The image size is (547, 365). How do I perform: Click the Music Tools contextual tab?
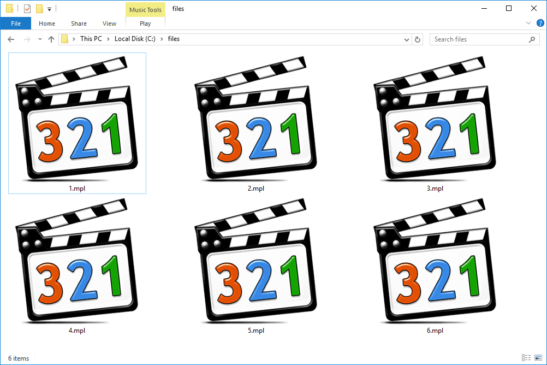pos(145,10)
